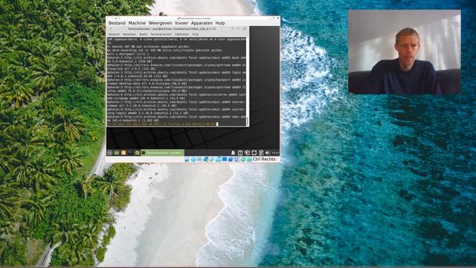Click the terminal window's title bar menu button
476x268 pixels.
[x=111, y=28]
